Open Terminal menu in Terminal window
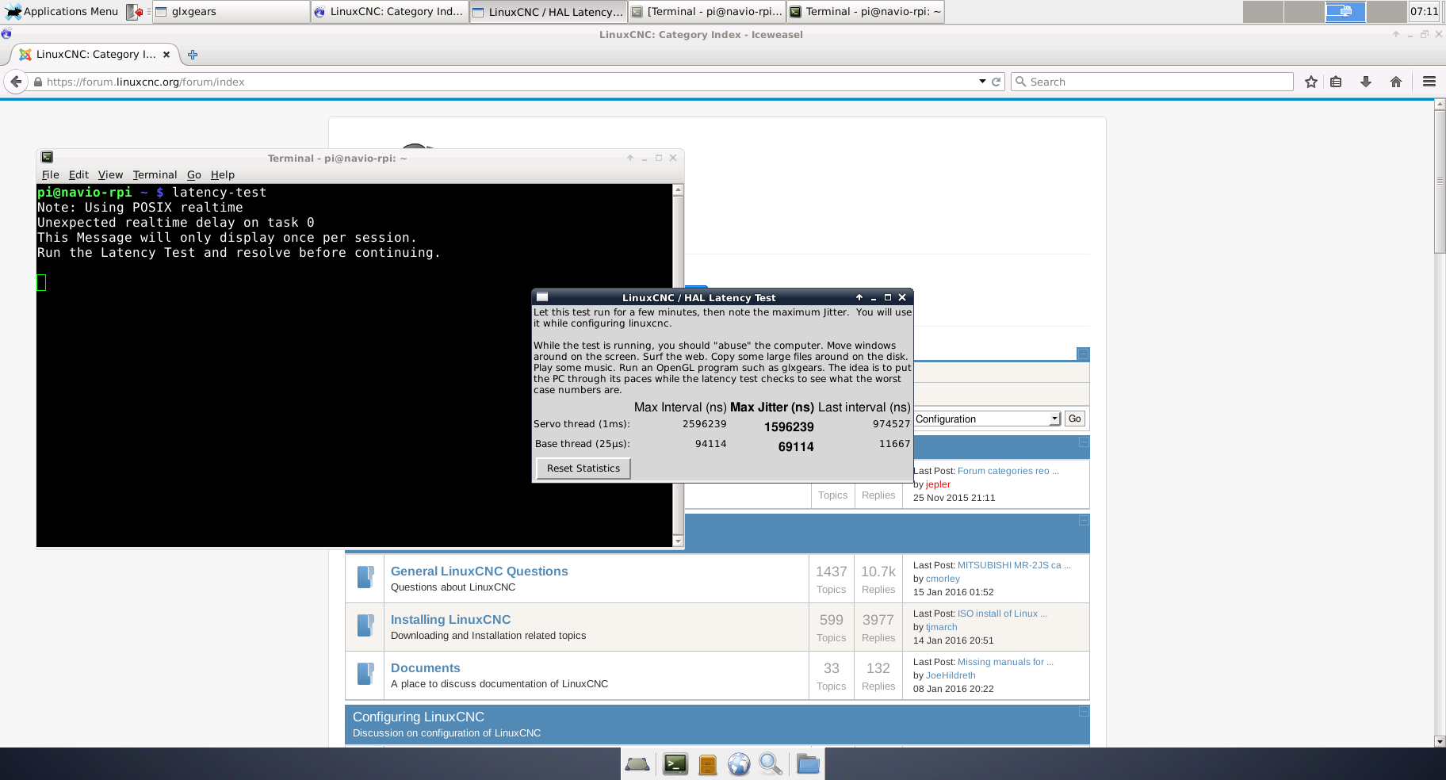The width and height of the screenshot is (1446, 780). pyautogui.click(x=155, y=174)
